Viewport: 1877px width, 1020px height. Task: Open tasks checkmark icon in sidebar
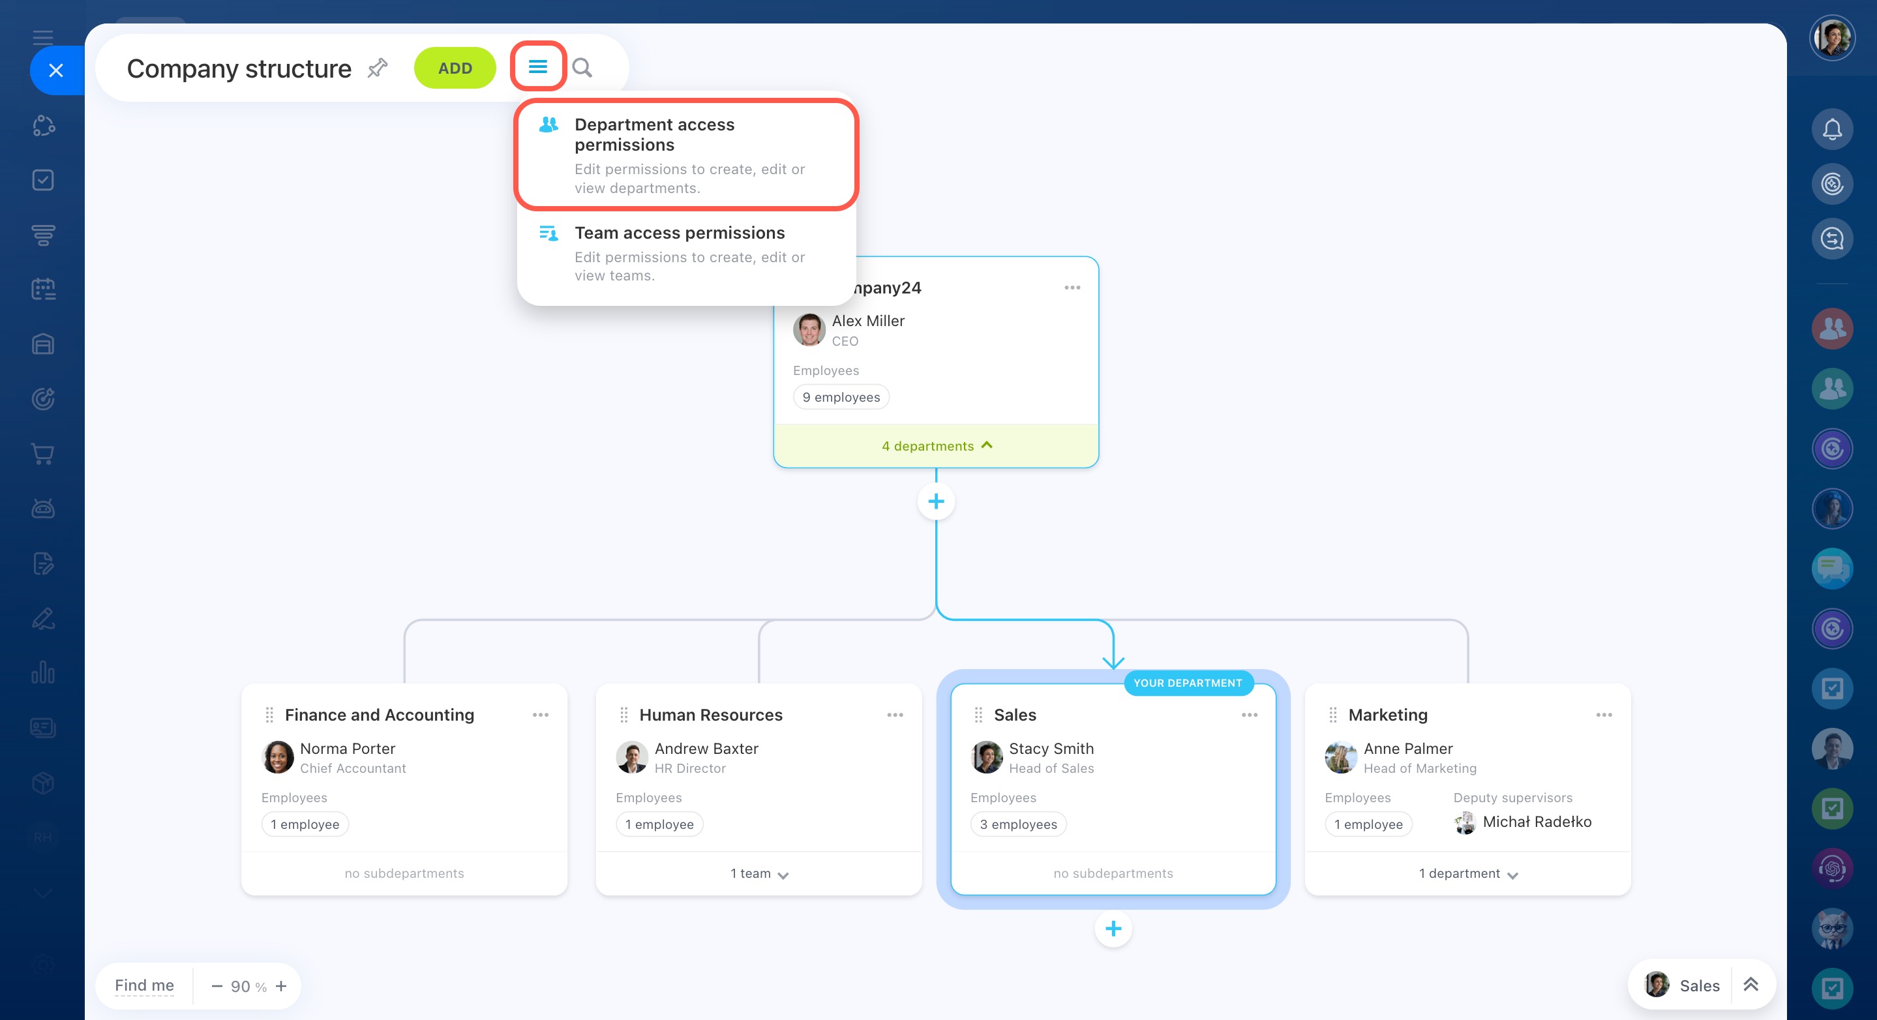[x=43, y=180]
